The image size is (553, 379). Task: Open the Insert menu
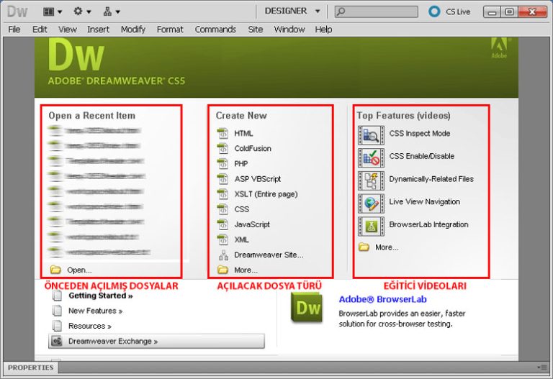point(98,29)
